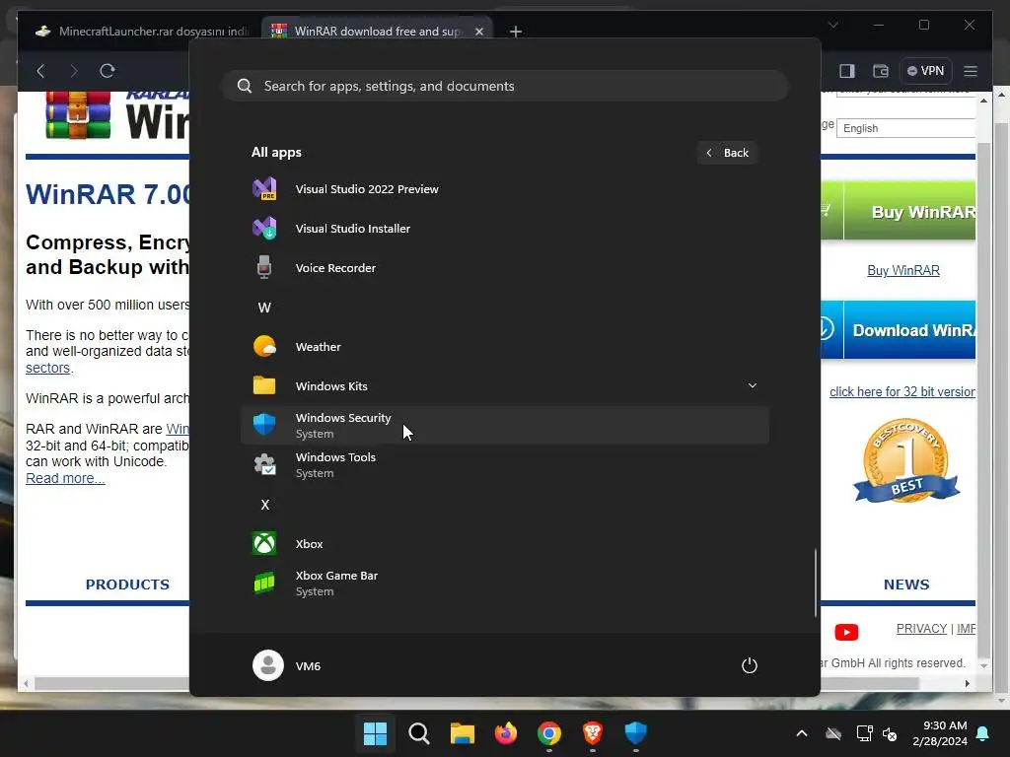1010x757 pixels.
Task: Expand the Windows Kits folder chevron
Action: pos(752,385)
